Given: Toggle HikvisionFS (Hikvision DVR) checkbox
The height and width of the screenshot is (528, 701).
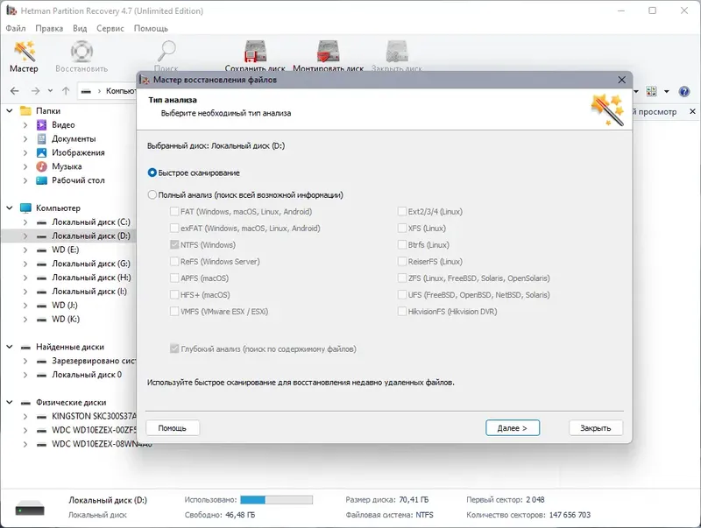Looking at the screenshot, I should click(x=402, y=312).
